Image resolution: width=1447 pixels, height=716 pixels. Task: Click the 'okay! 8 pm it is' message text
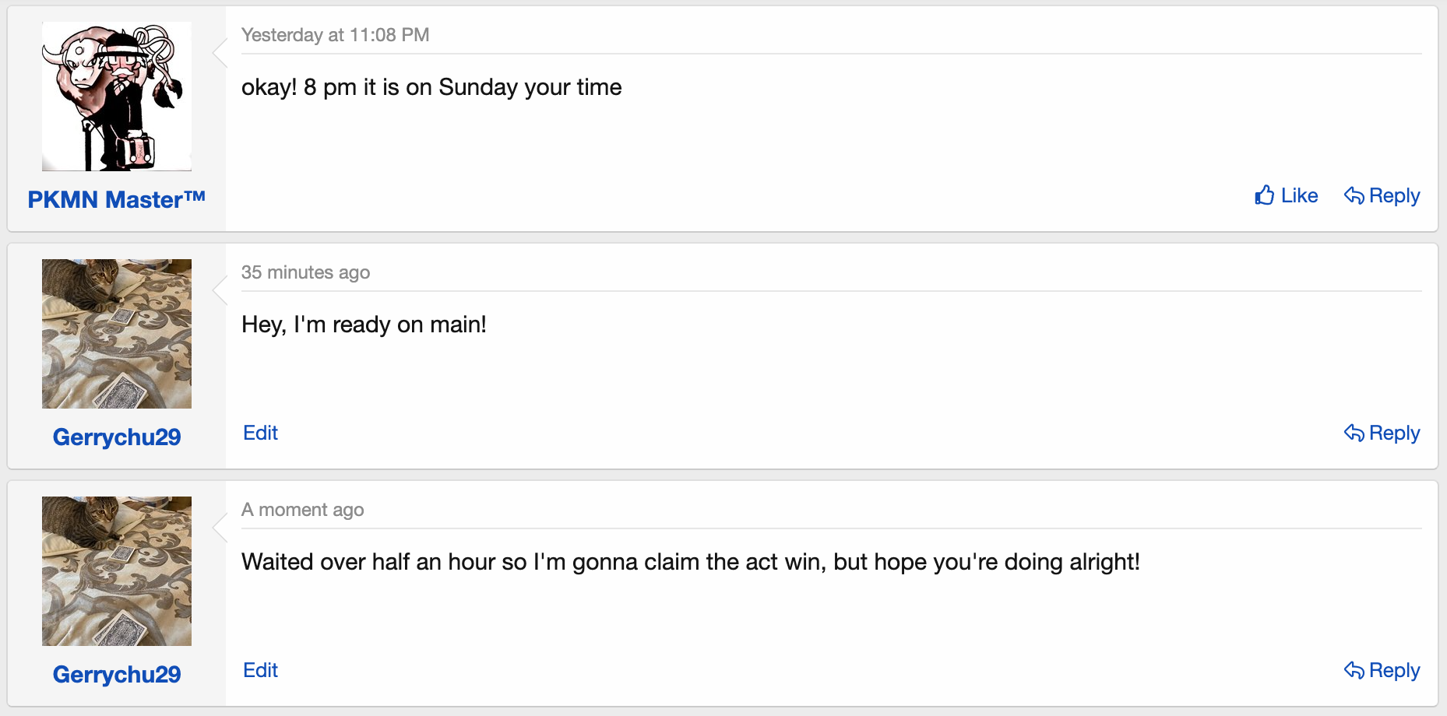(x=431, y=87)
